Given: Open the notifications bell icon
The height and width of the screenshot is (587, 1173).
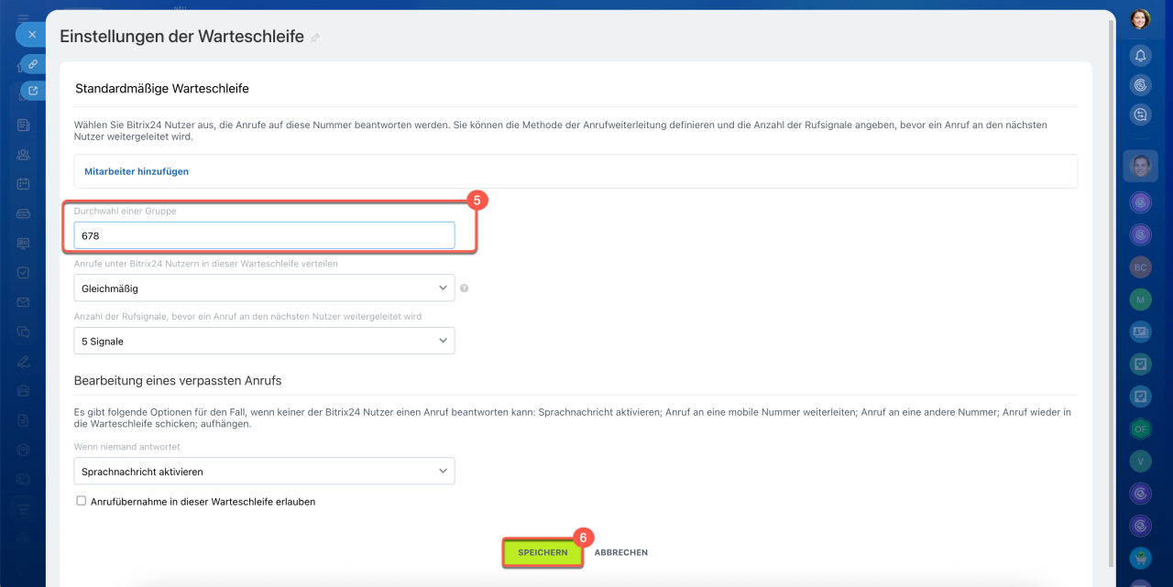Looking at the screenshot, I should pyautogui.click(x=1140, y=56).
